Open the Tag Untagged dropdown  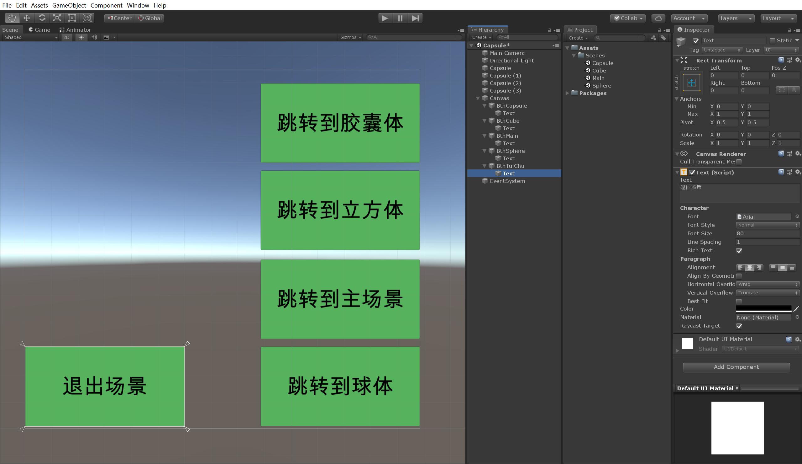tap(722, 50)
